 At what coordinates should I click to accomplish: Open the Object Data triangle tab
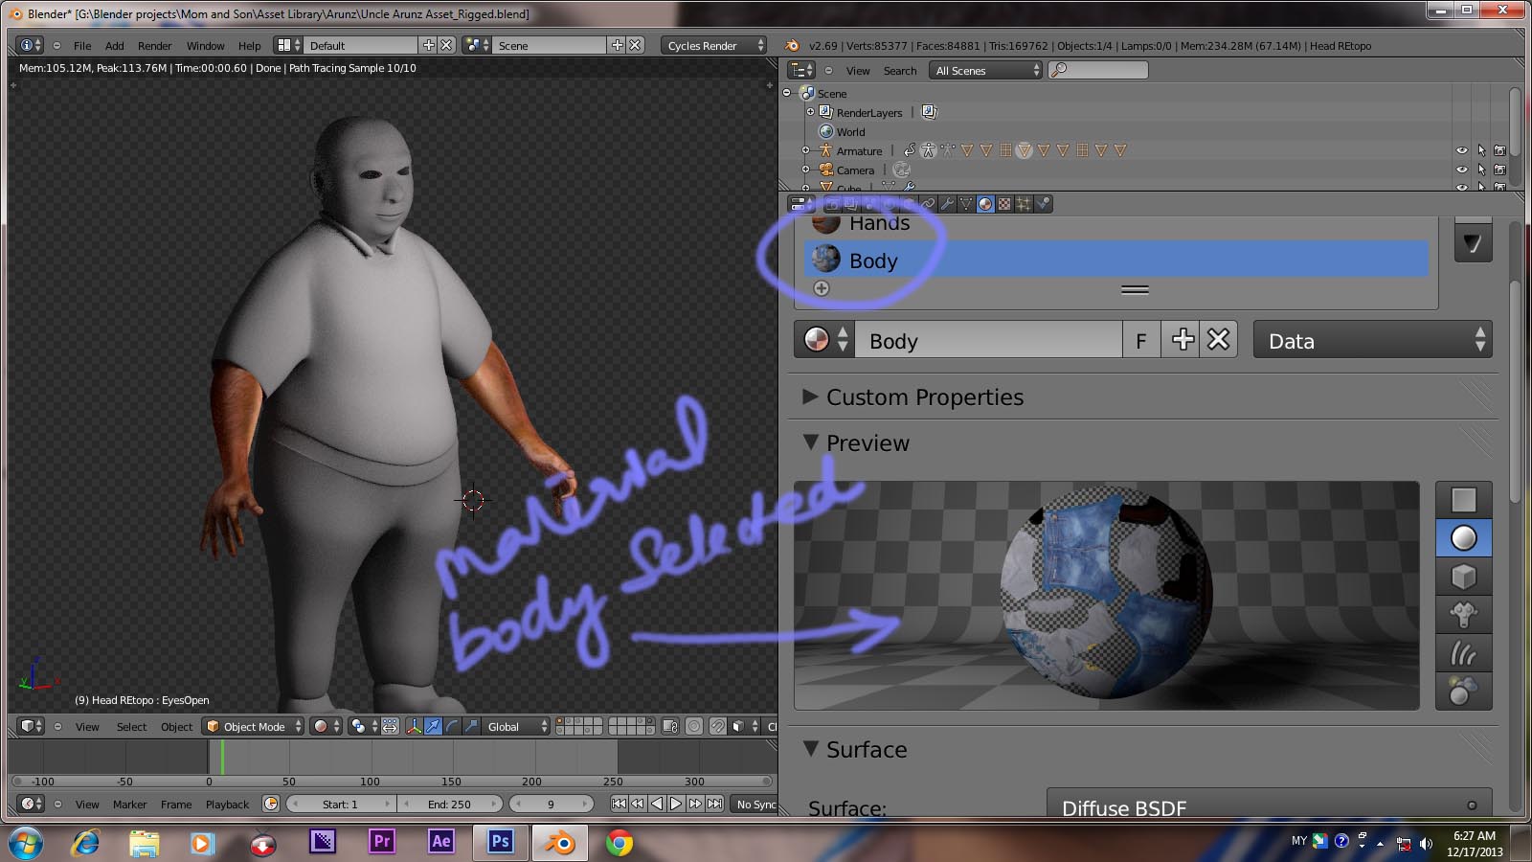[x=966, y=203]
